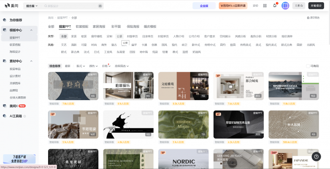Click the 素材中心 sidebar icon
330x169 pixels.
(x=5, y=61)
